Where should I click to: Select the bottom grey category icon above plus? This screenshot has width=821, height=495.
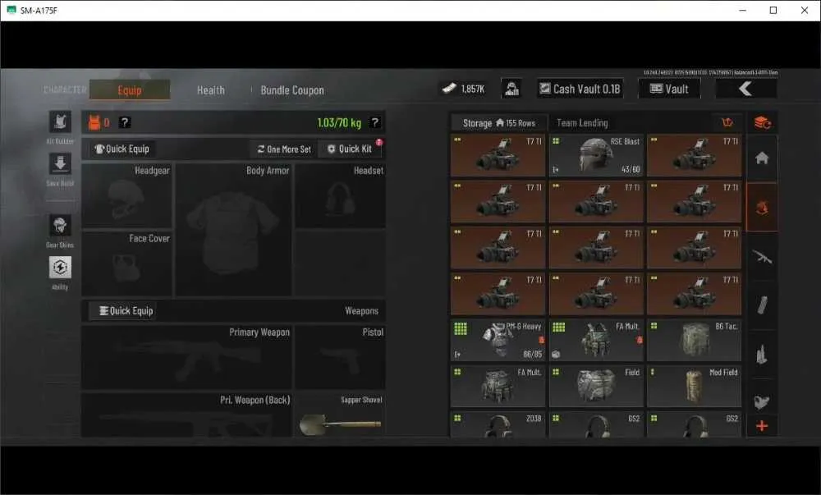click(x=762, y=401)
